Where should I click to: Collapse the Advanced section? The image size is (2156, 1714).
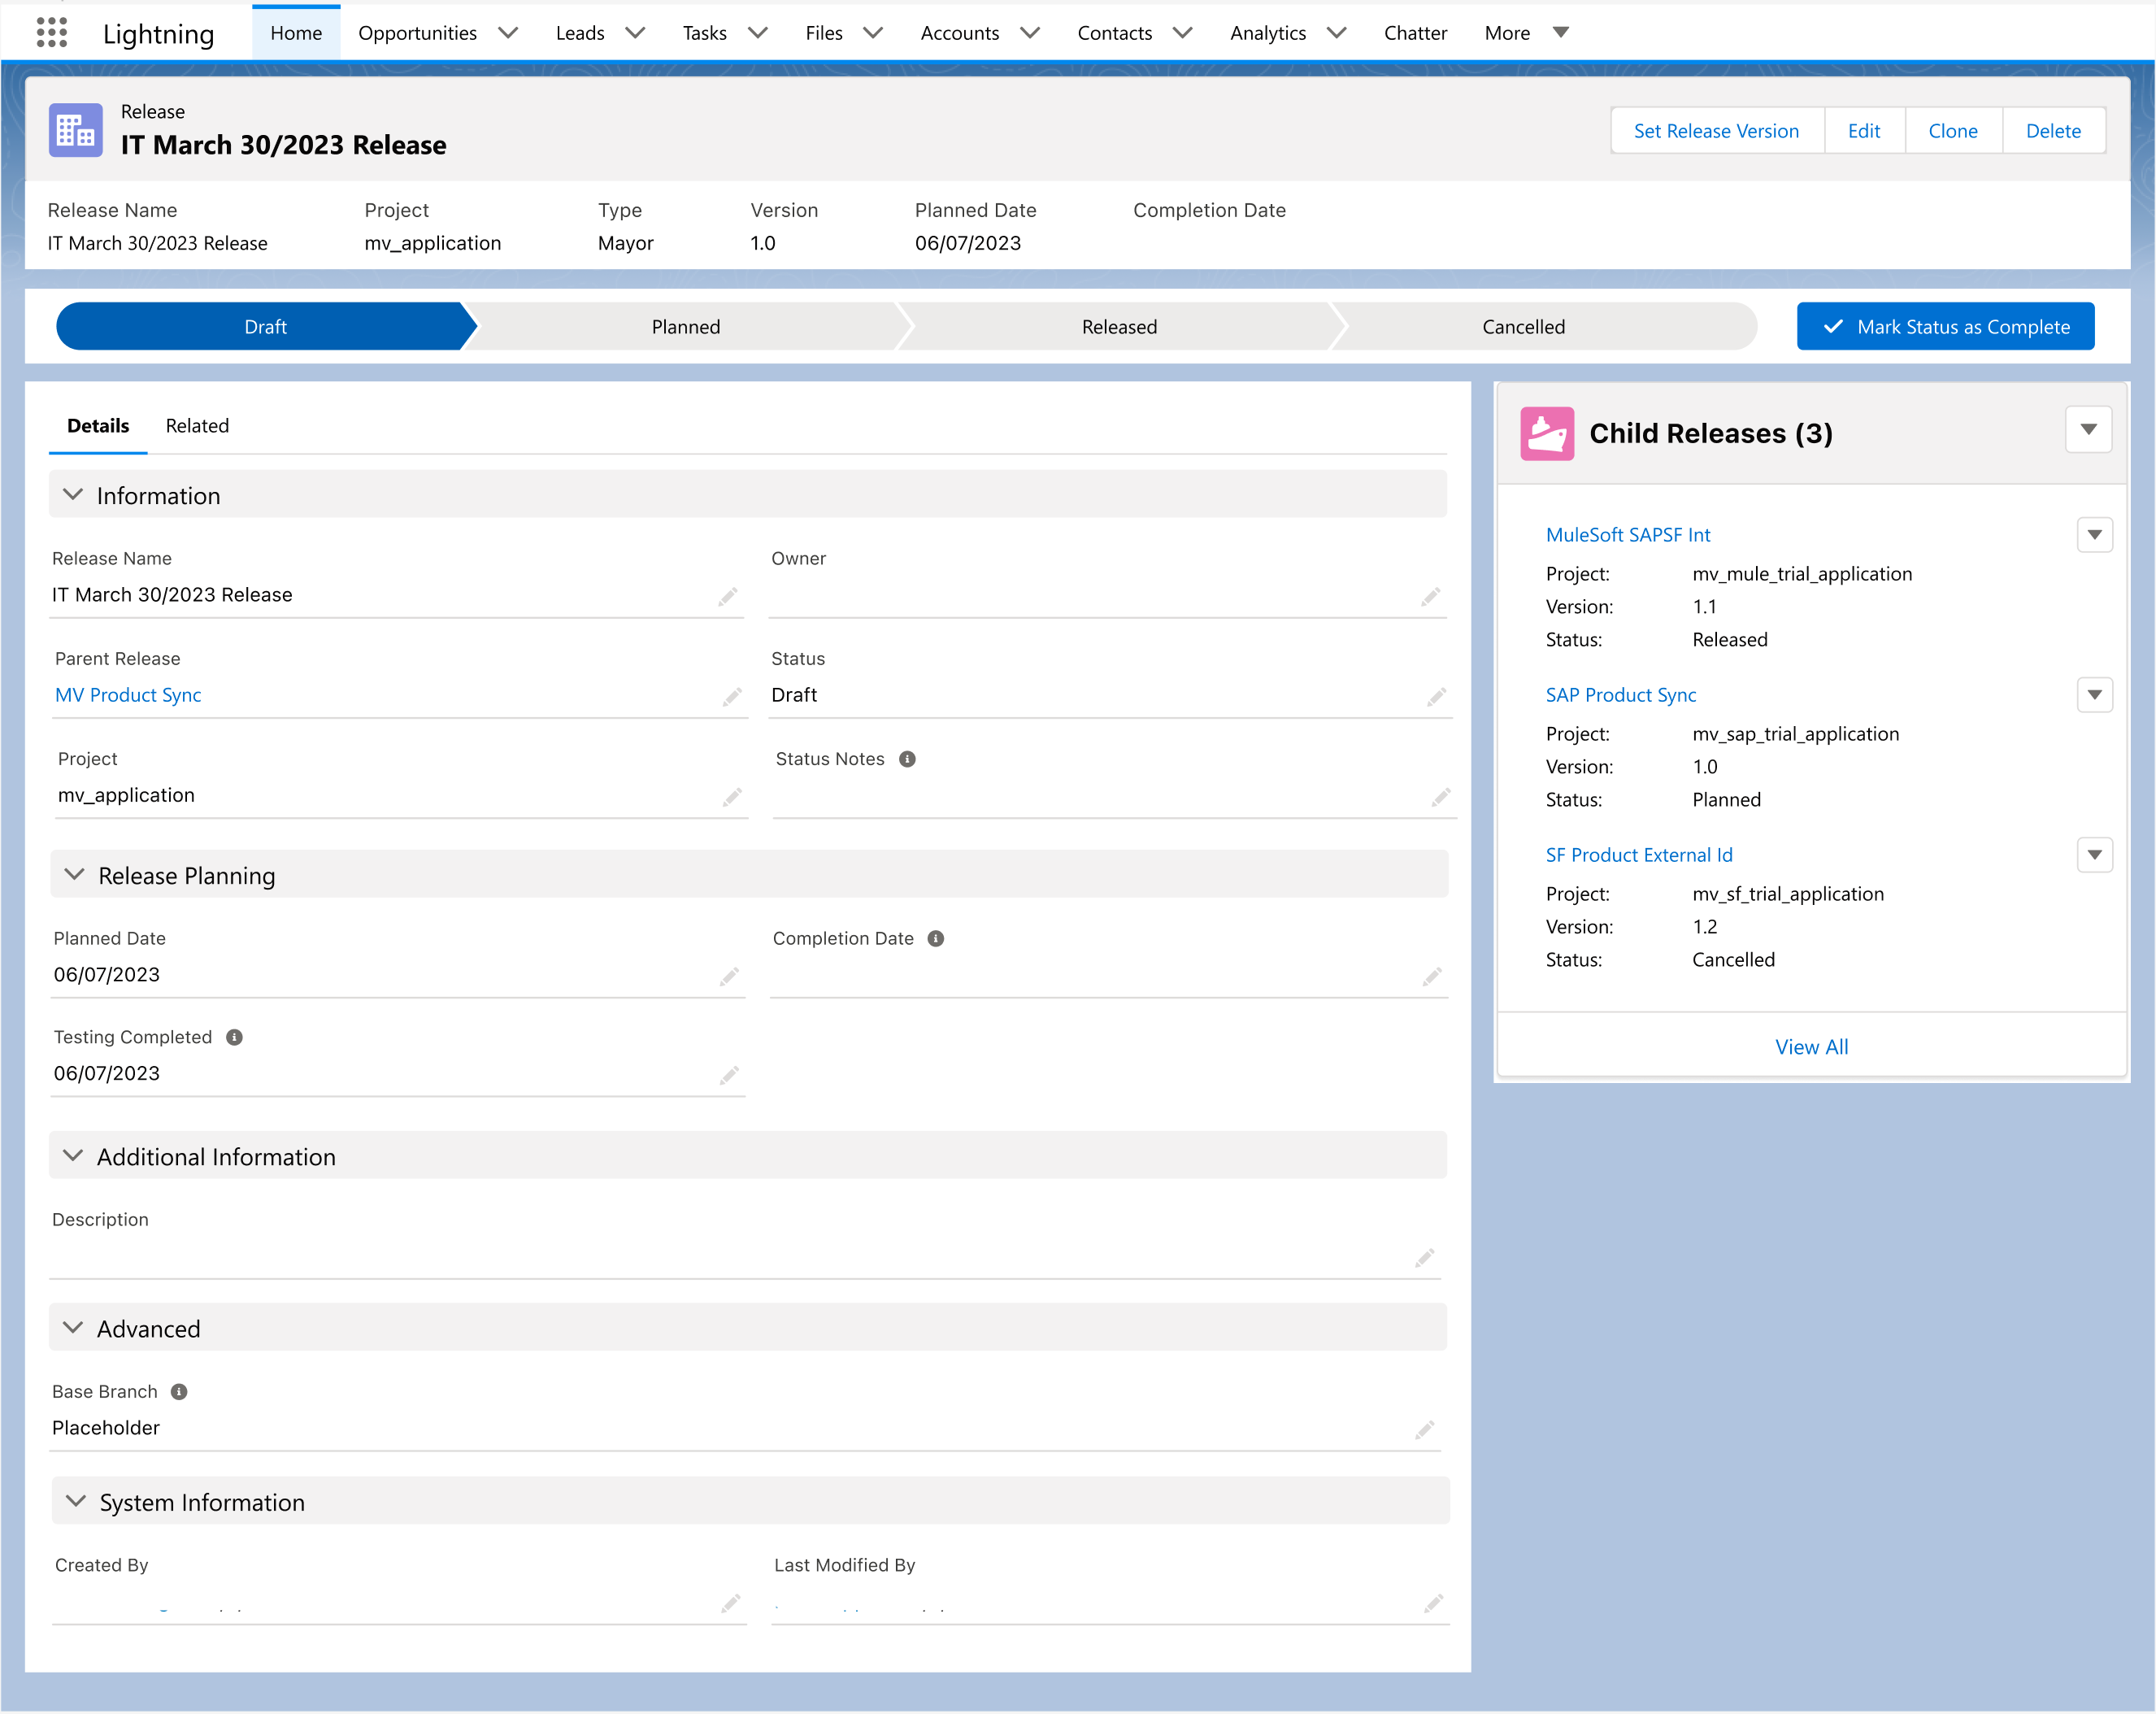point(73,1328)
